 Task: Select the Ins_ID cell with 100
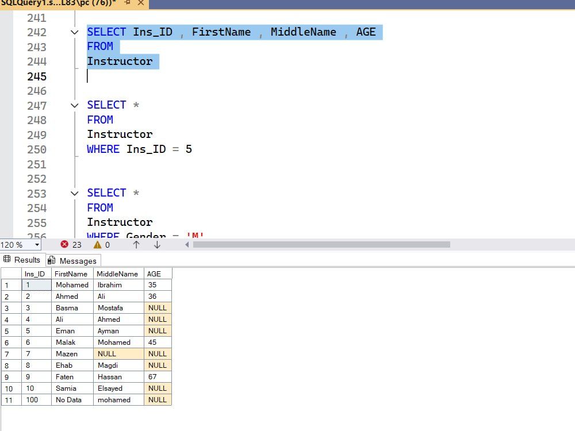[36, 400]
